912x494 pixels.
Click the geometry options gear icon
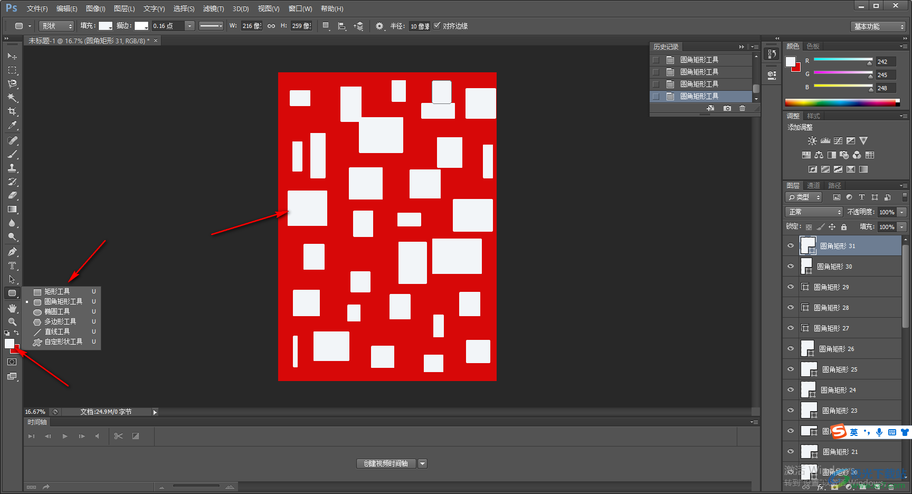tap(379, 26)
